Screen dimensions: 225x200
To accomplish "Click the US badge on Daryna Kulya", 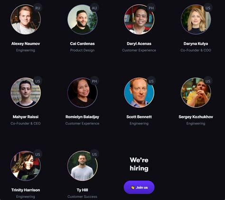I will point(208,8).
